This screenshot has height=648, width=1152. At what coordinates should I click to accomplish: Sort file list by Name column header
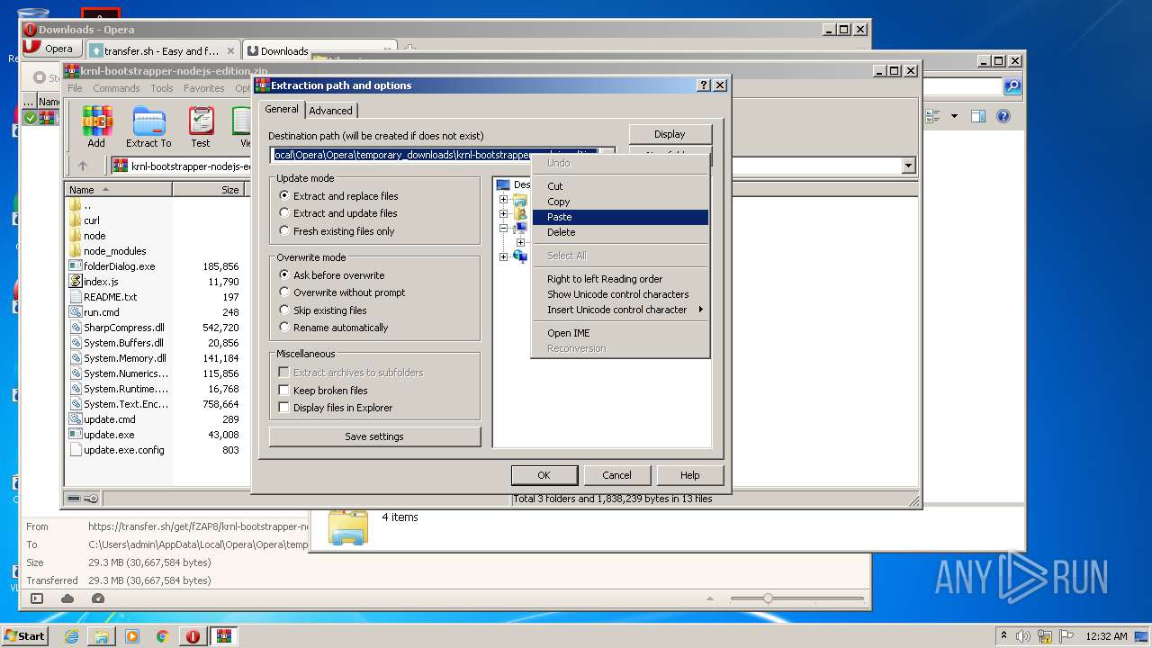[119, 190]
